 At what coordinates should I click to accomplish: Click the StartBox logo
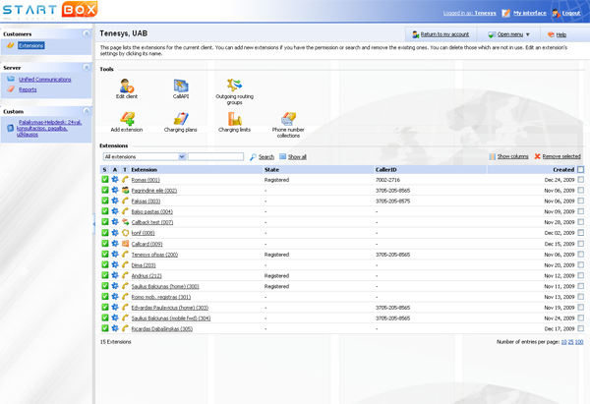(50, 10)
